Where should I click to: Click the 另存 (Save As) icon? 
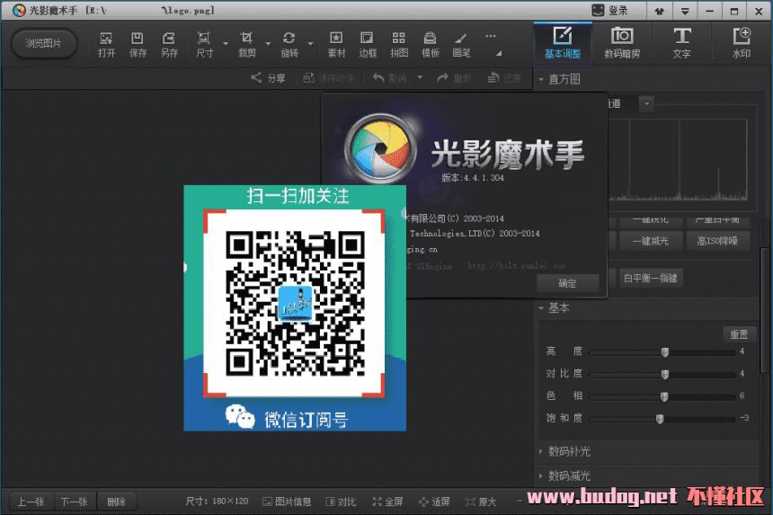(x=169, y=43)
